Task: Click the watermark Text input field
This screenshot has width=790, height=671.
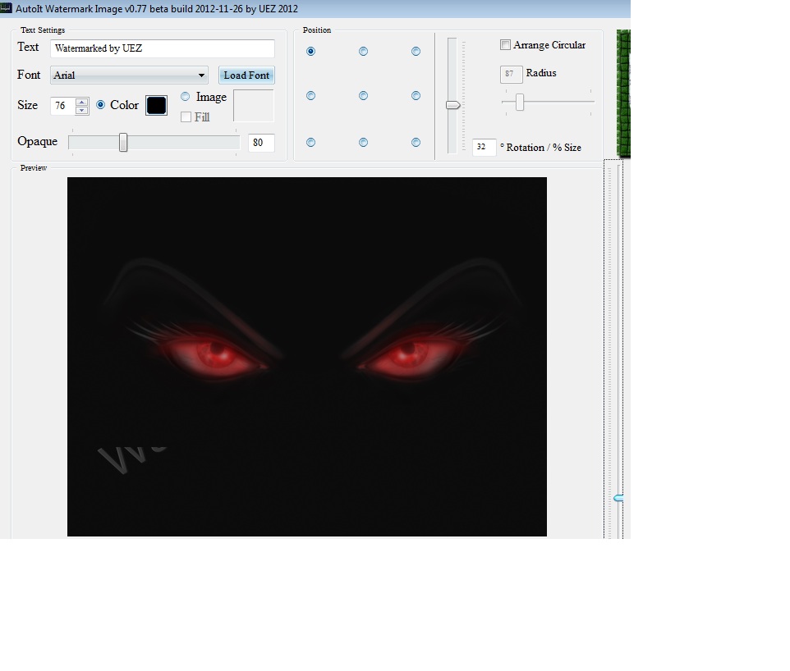Action: tap(162, 48)
